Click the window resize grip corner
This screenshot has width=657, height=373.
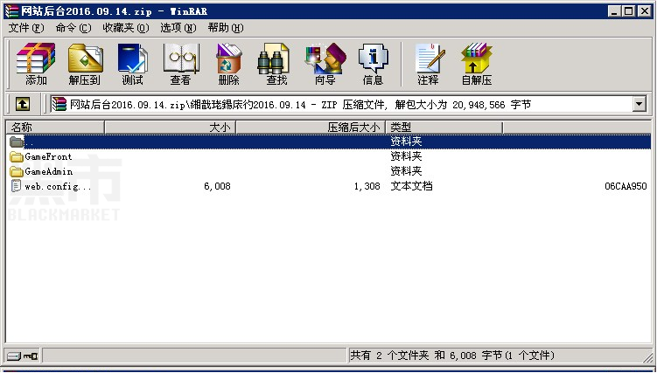click(647, 356)
